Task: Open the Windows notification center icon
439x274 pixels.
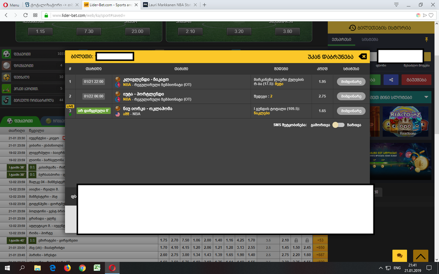Action: point(429,268)
